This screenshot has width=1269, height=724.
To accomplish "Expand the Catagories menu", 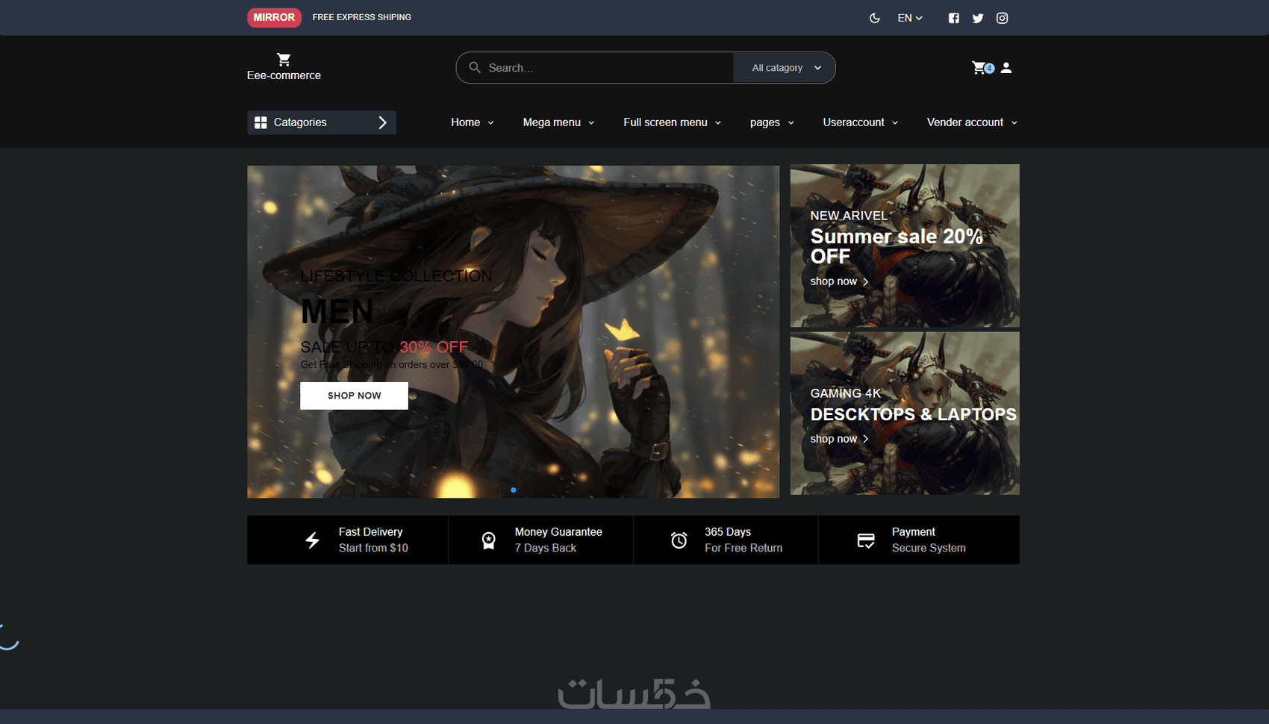I will (x=322, y=122).
